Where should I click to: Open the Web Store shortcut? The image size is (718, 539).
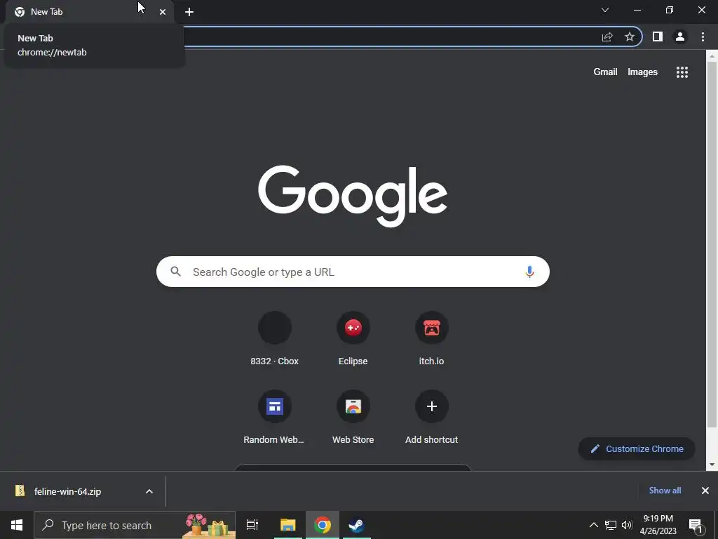pos(353,418)
